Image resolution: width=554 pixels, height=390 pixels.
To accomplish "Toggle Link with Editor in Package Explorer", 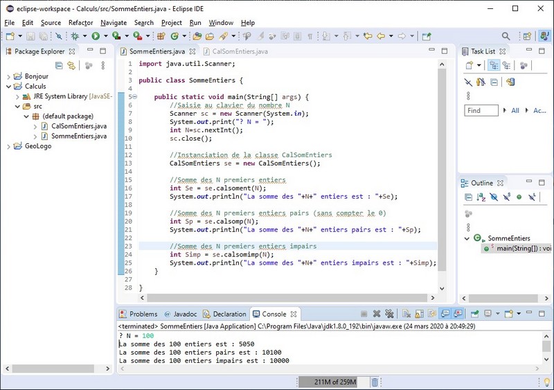I will [x=71, y=65].
